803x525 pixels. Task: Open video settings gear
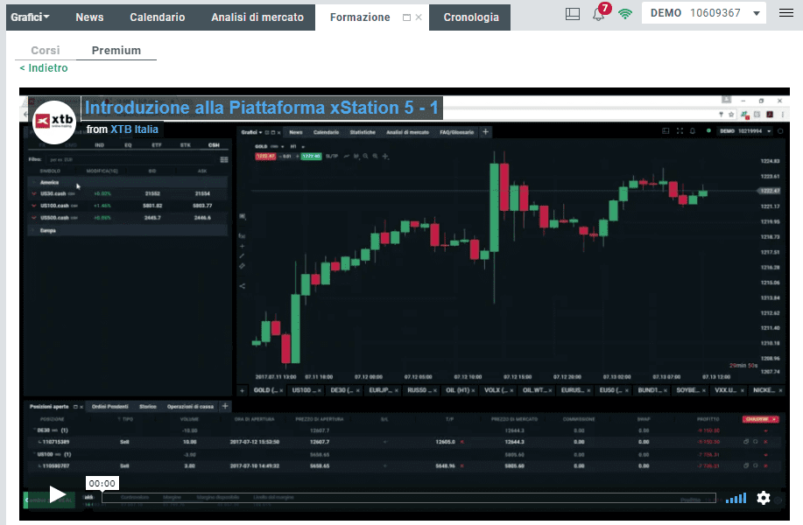764,498
